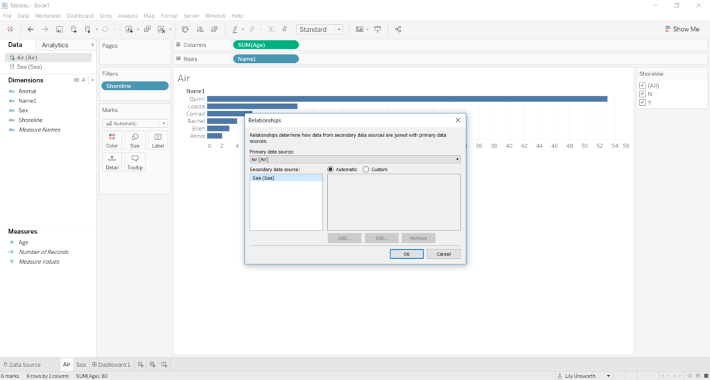The width and height of the screenshot is (710, 380).
Task: Switch to the Dashboard 1 tab
Action: [111, 365]
